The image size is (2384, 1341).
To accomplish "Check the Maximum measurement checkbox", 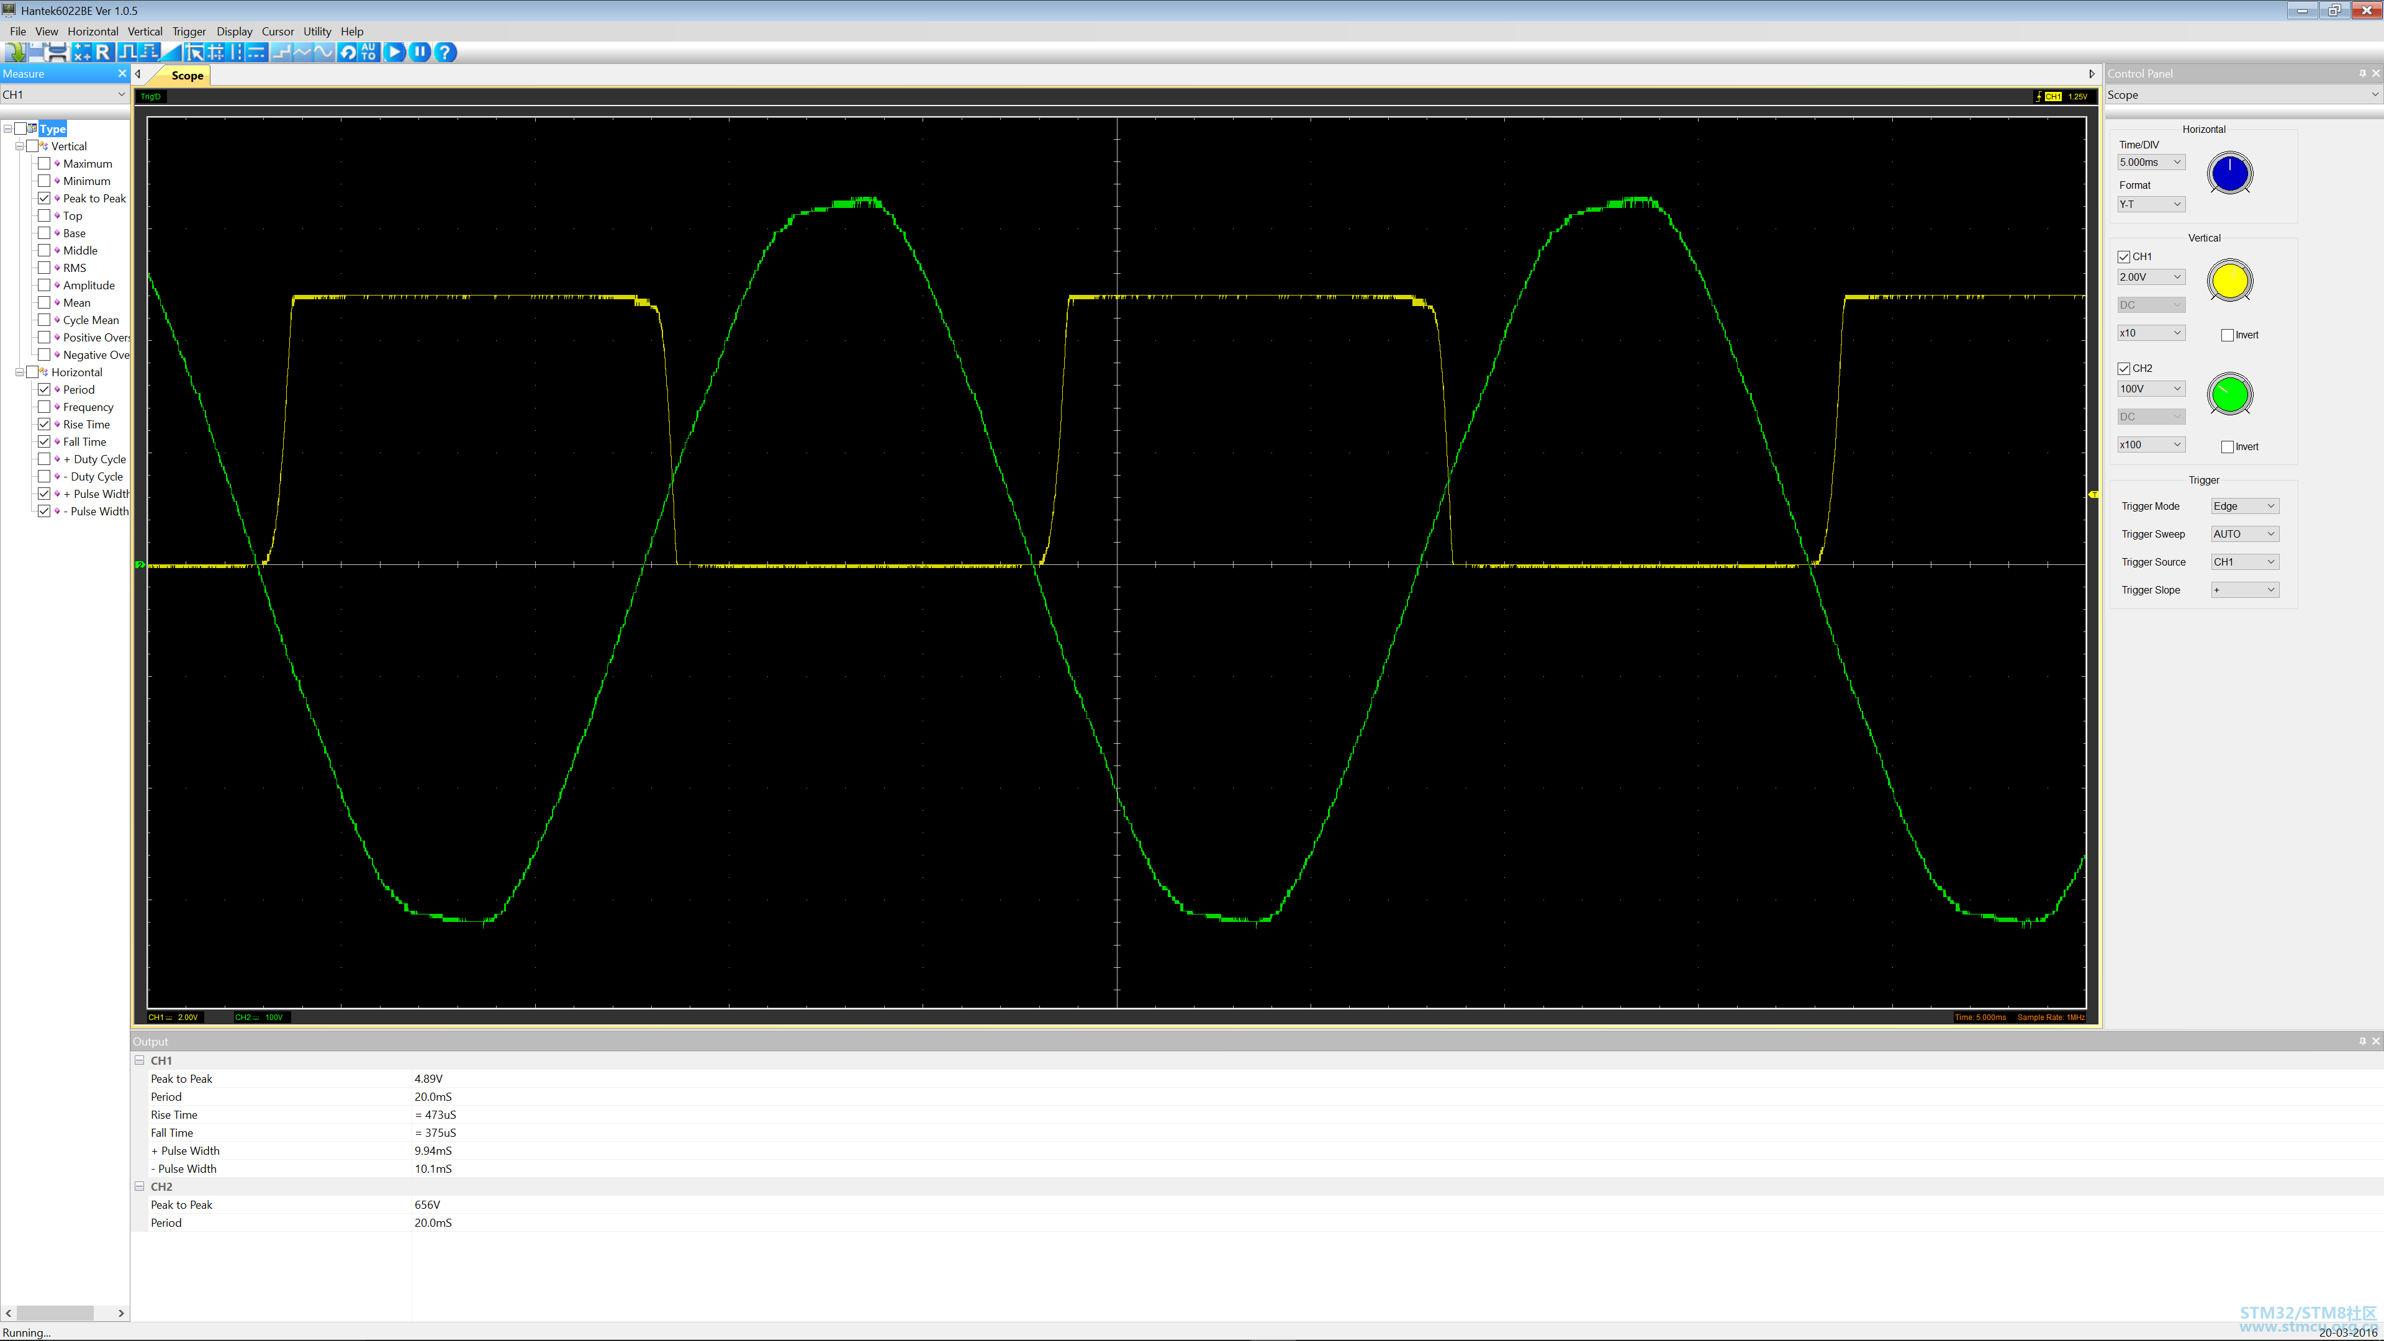I will pyautogui.click(x=43, y=164).
